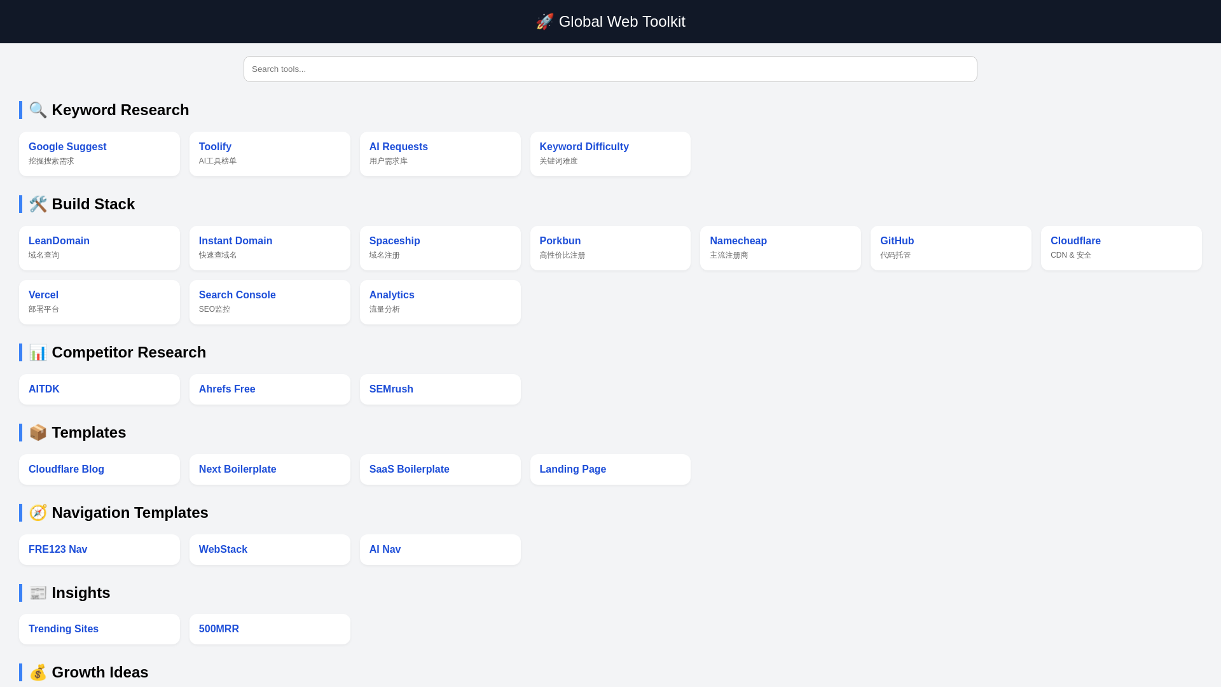Viewport: 1221px width, 687px height.
Task: Open the Porkbun card
Action: tap(610, 248)
